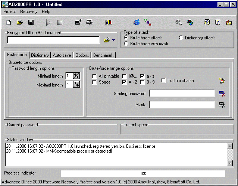Click the help topics question-book icon
Screen dimensions: 238x186
(x=207, y=23)
